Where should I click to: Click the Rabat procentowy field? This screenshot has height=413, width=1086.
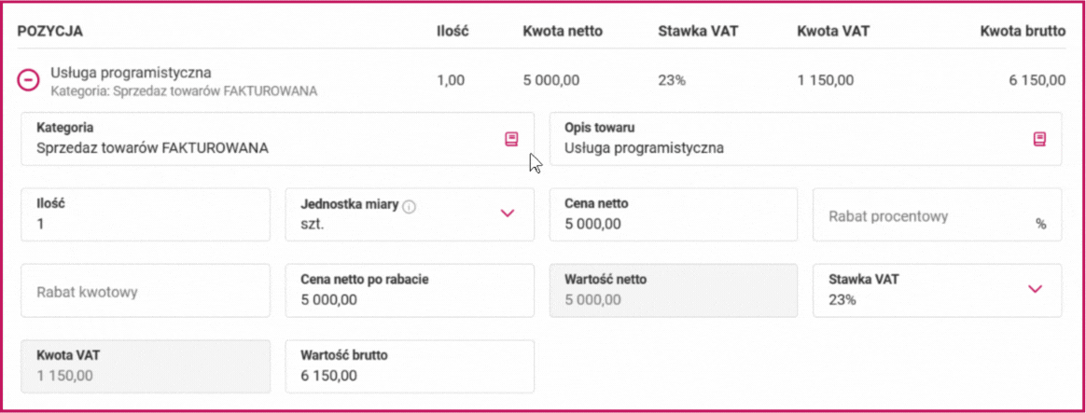pyautogui.click(x=937, y=214)
